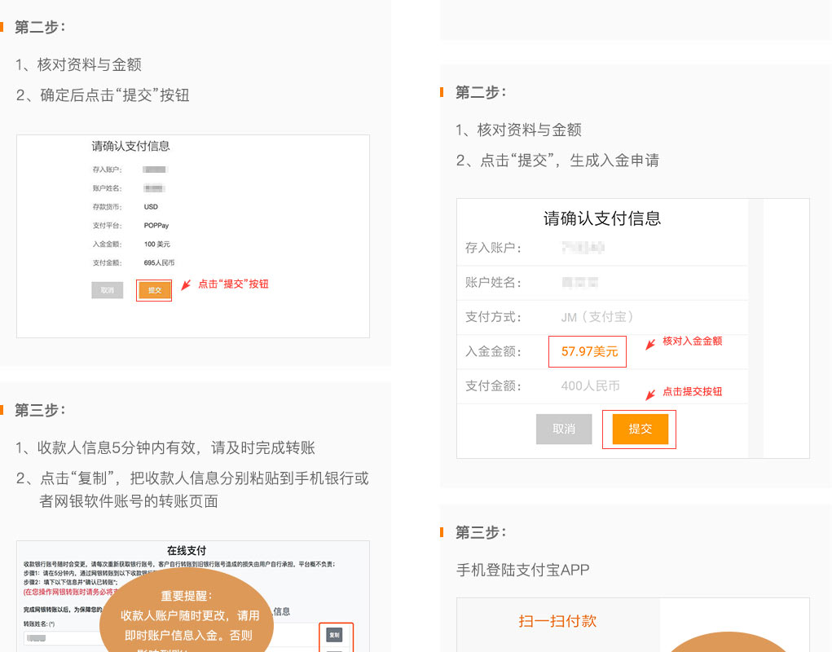Click the 复制 button beside 转账姓名
Image resolution: width=832 pixels, height=652 pixels.
pyautogui.click(x=334, y=634)
